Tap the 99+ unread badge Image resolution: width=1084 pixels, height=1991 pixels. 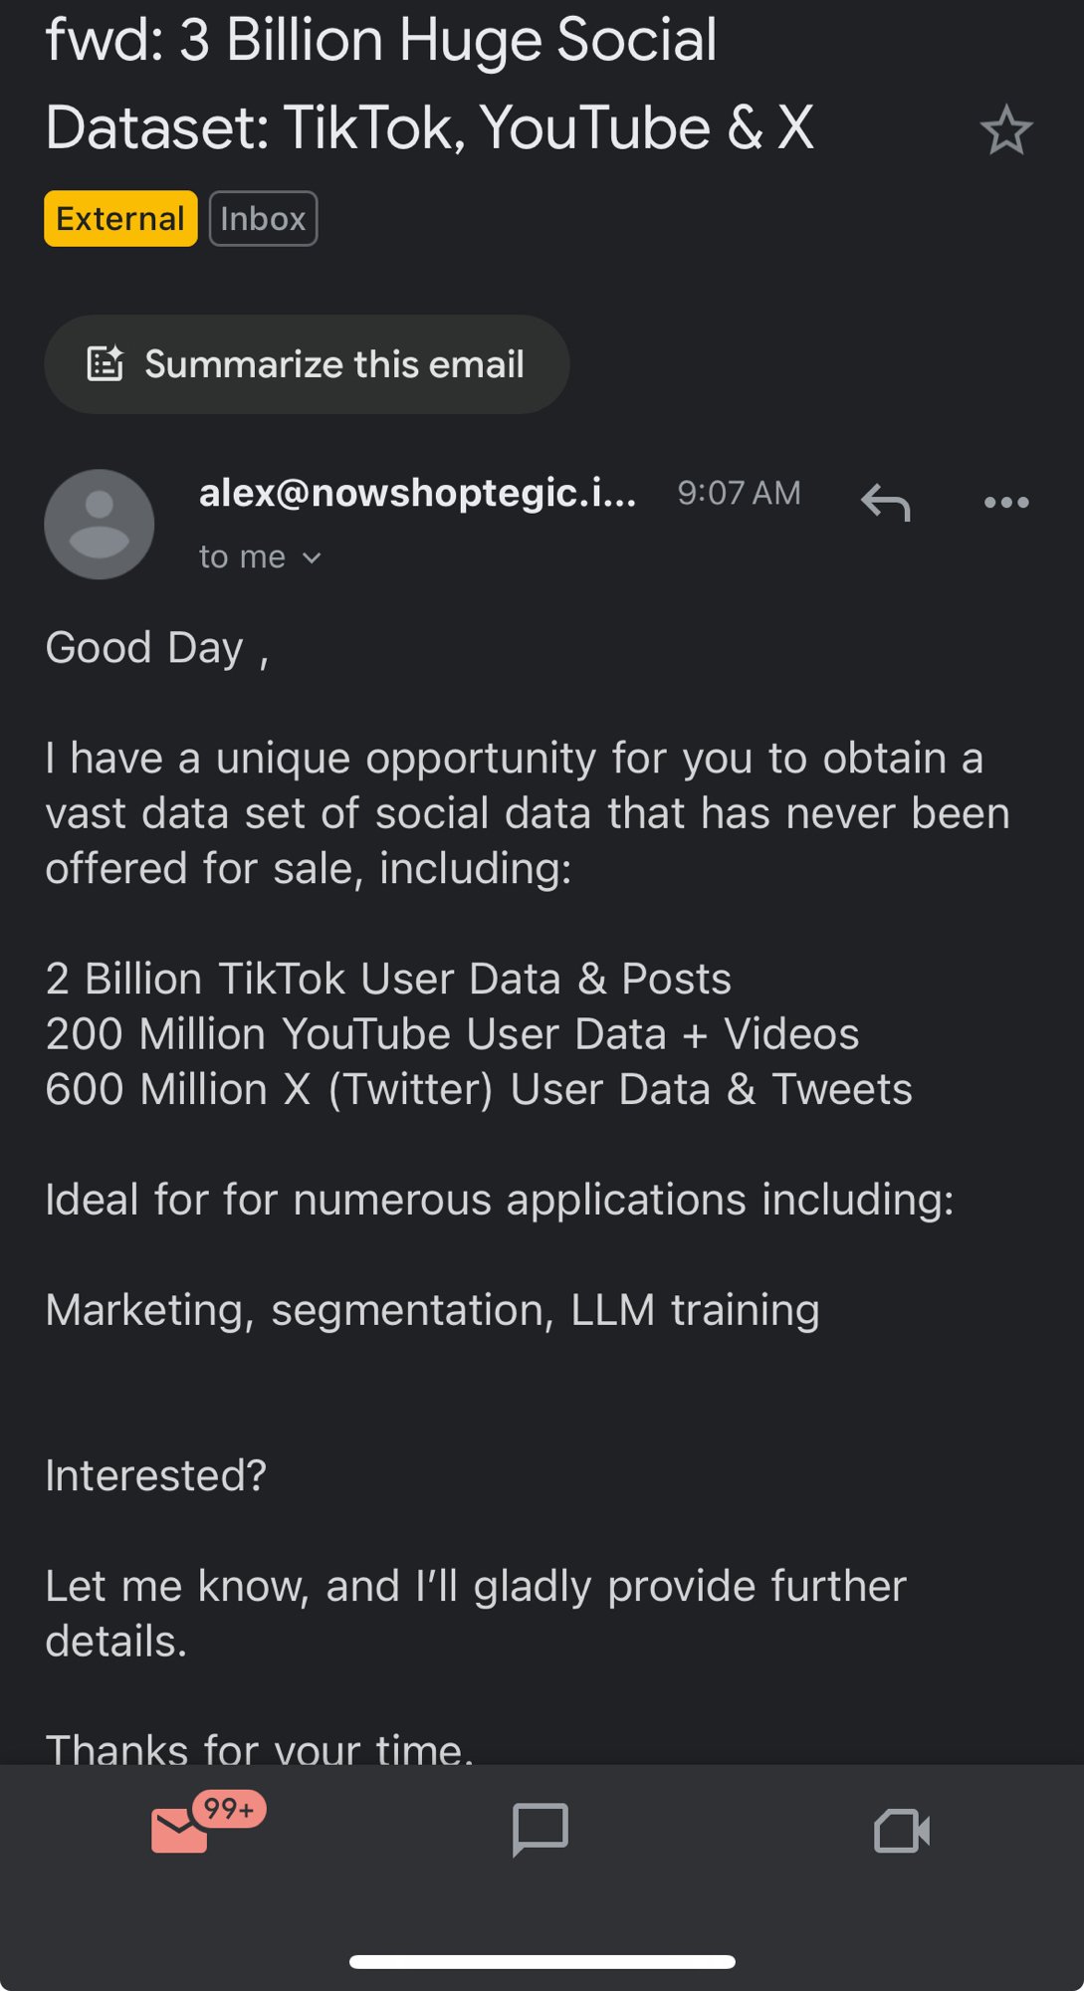tap(229, 1808)
